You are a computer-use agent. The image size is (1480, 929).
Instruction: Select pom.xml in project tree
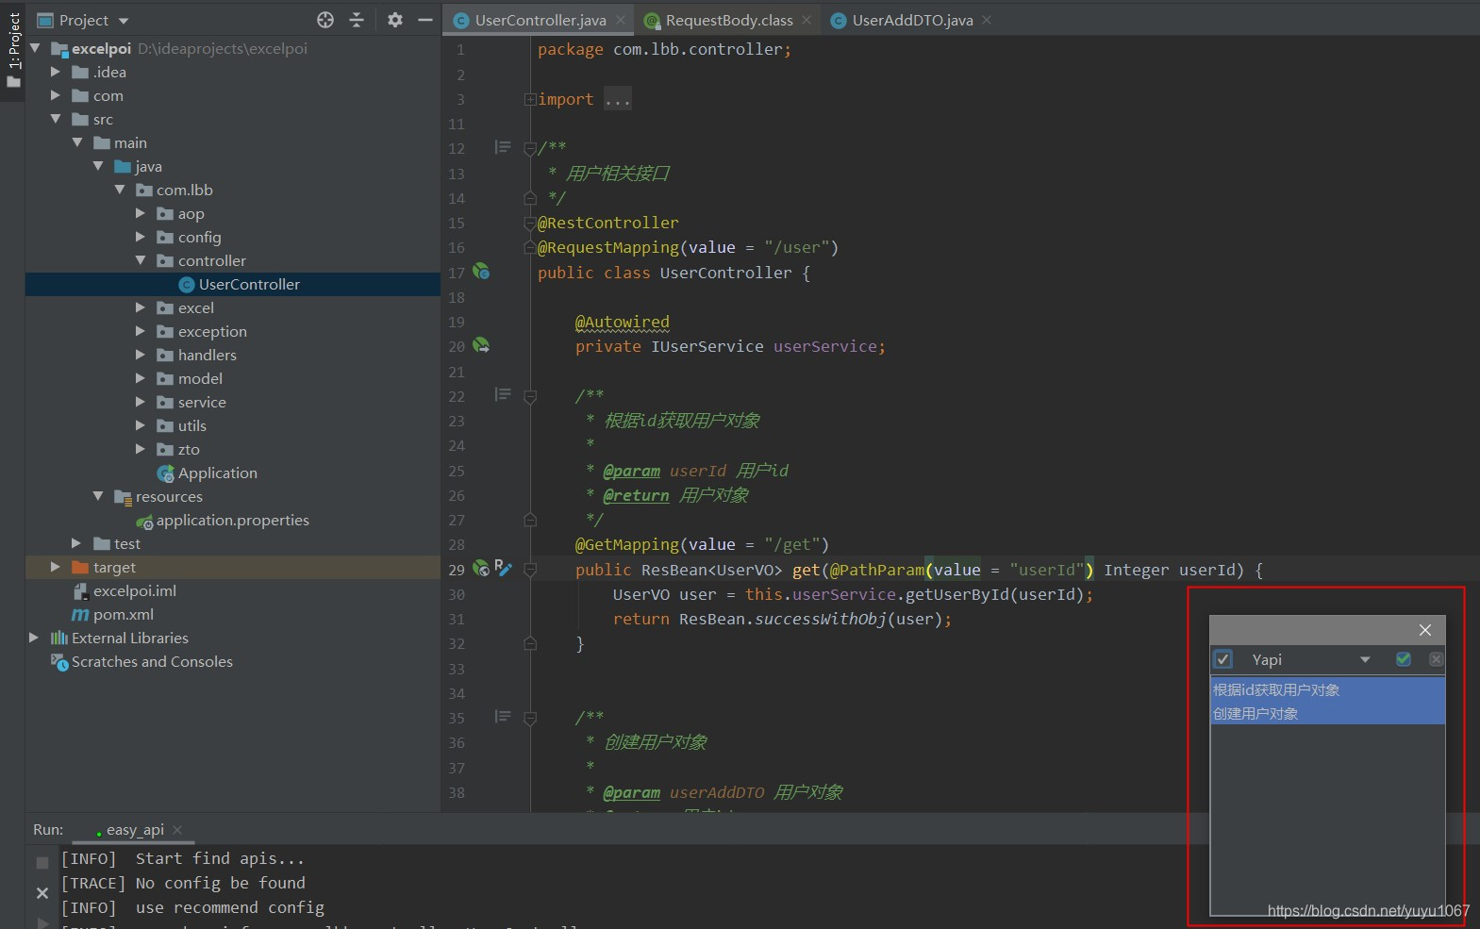coord(123,614)
